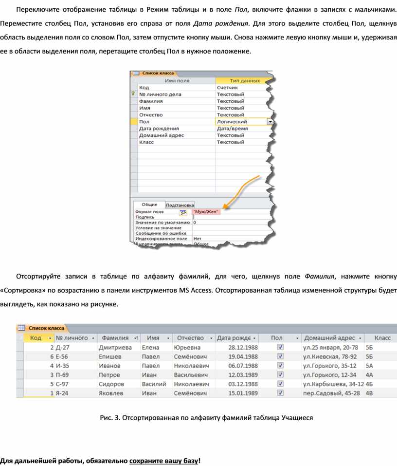This screenshot has height=466, width=397.
Task: Click the birth date cell 12.03.1989
Action: click(243, 375)
